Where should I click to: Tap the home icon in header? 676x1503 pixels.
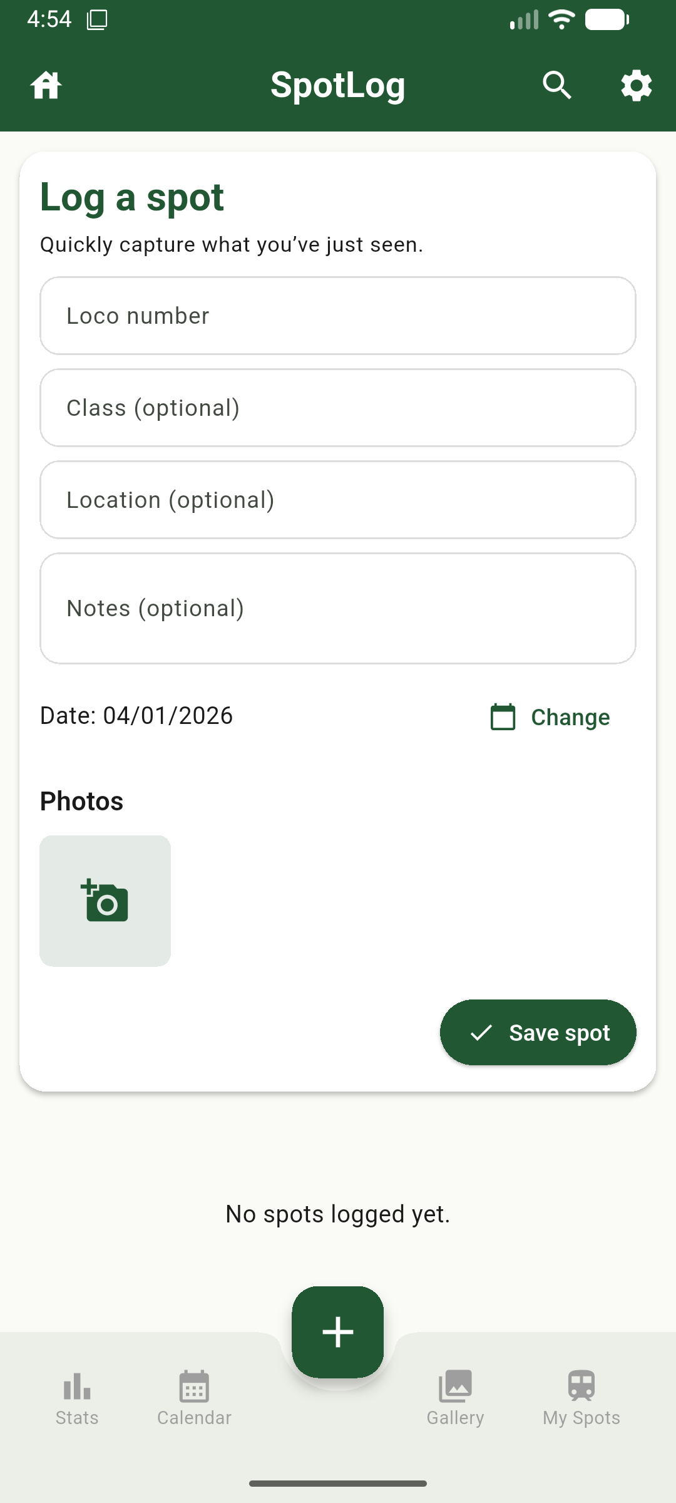click(46, 85)
